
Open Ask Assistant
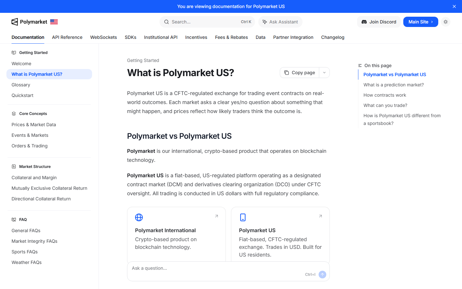[280, 22]
